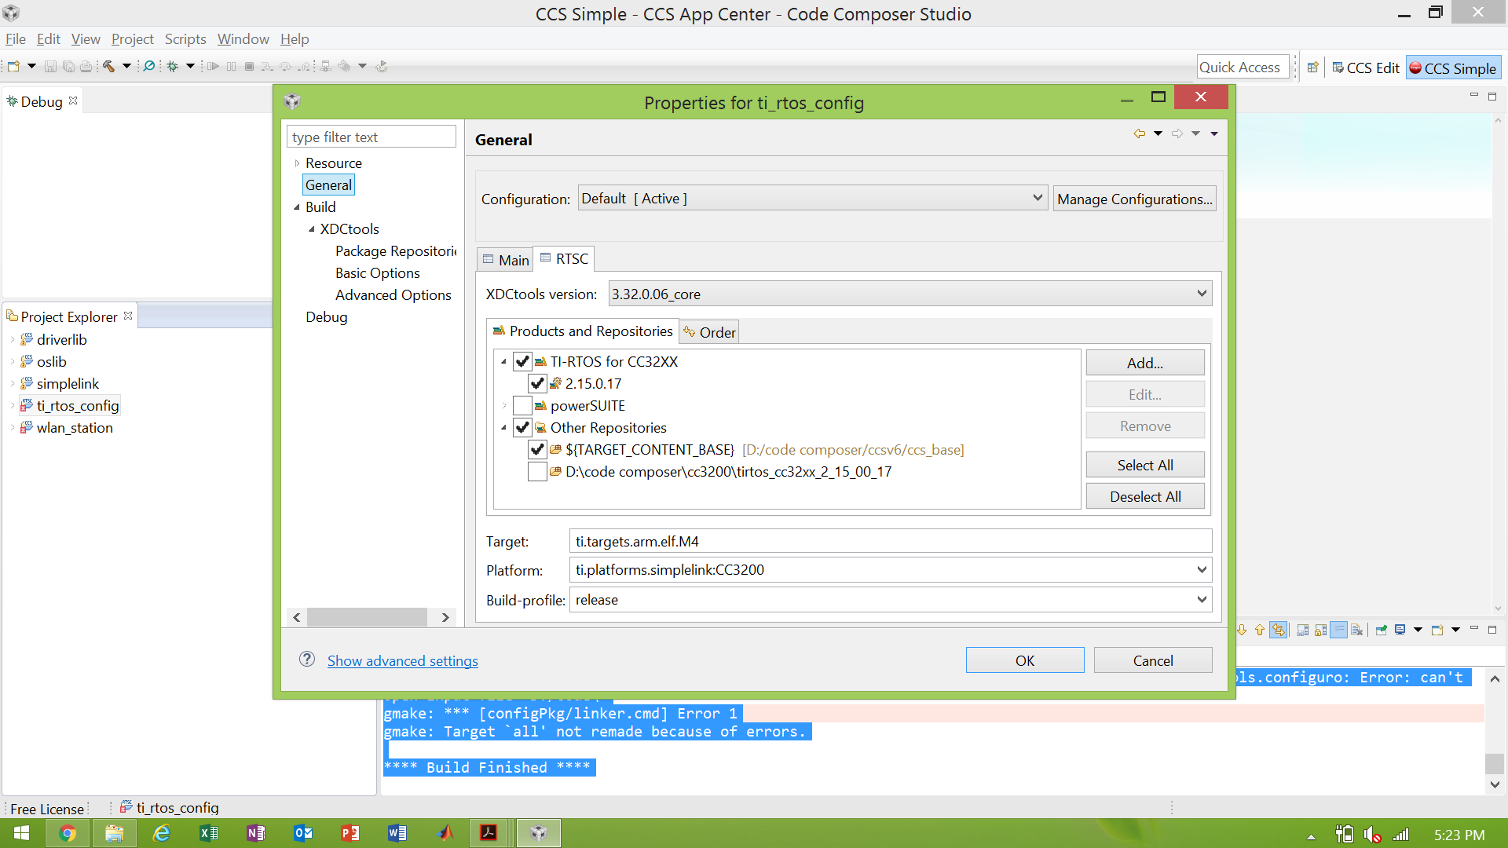Click the pin console icon
This screenshot has height=848, width=1508.
pyautogui.click(x=1382, y=630)
